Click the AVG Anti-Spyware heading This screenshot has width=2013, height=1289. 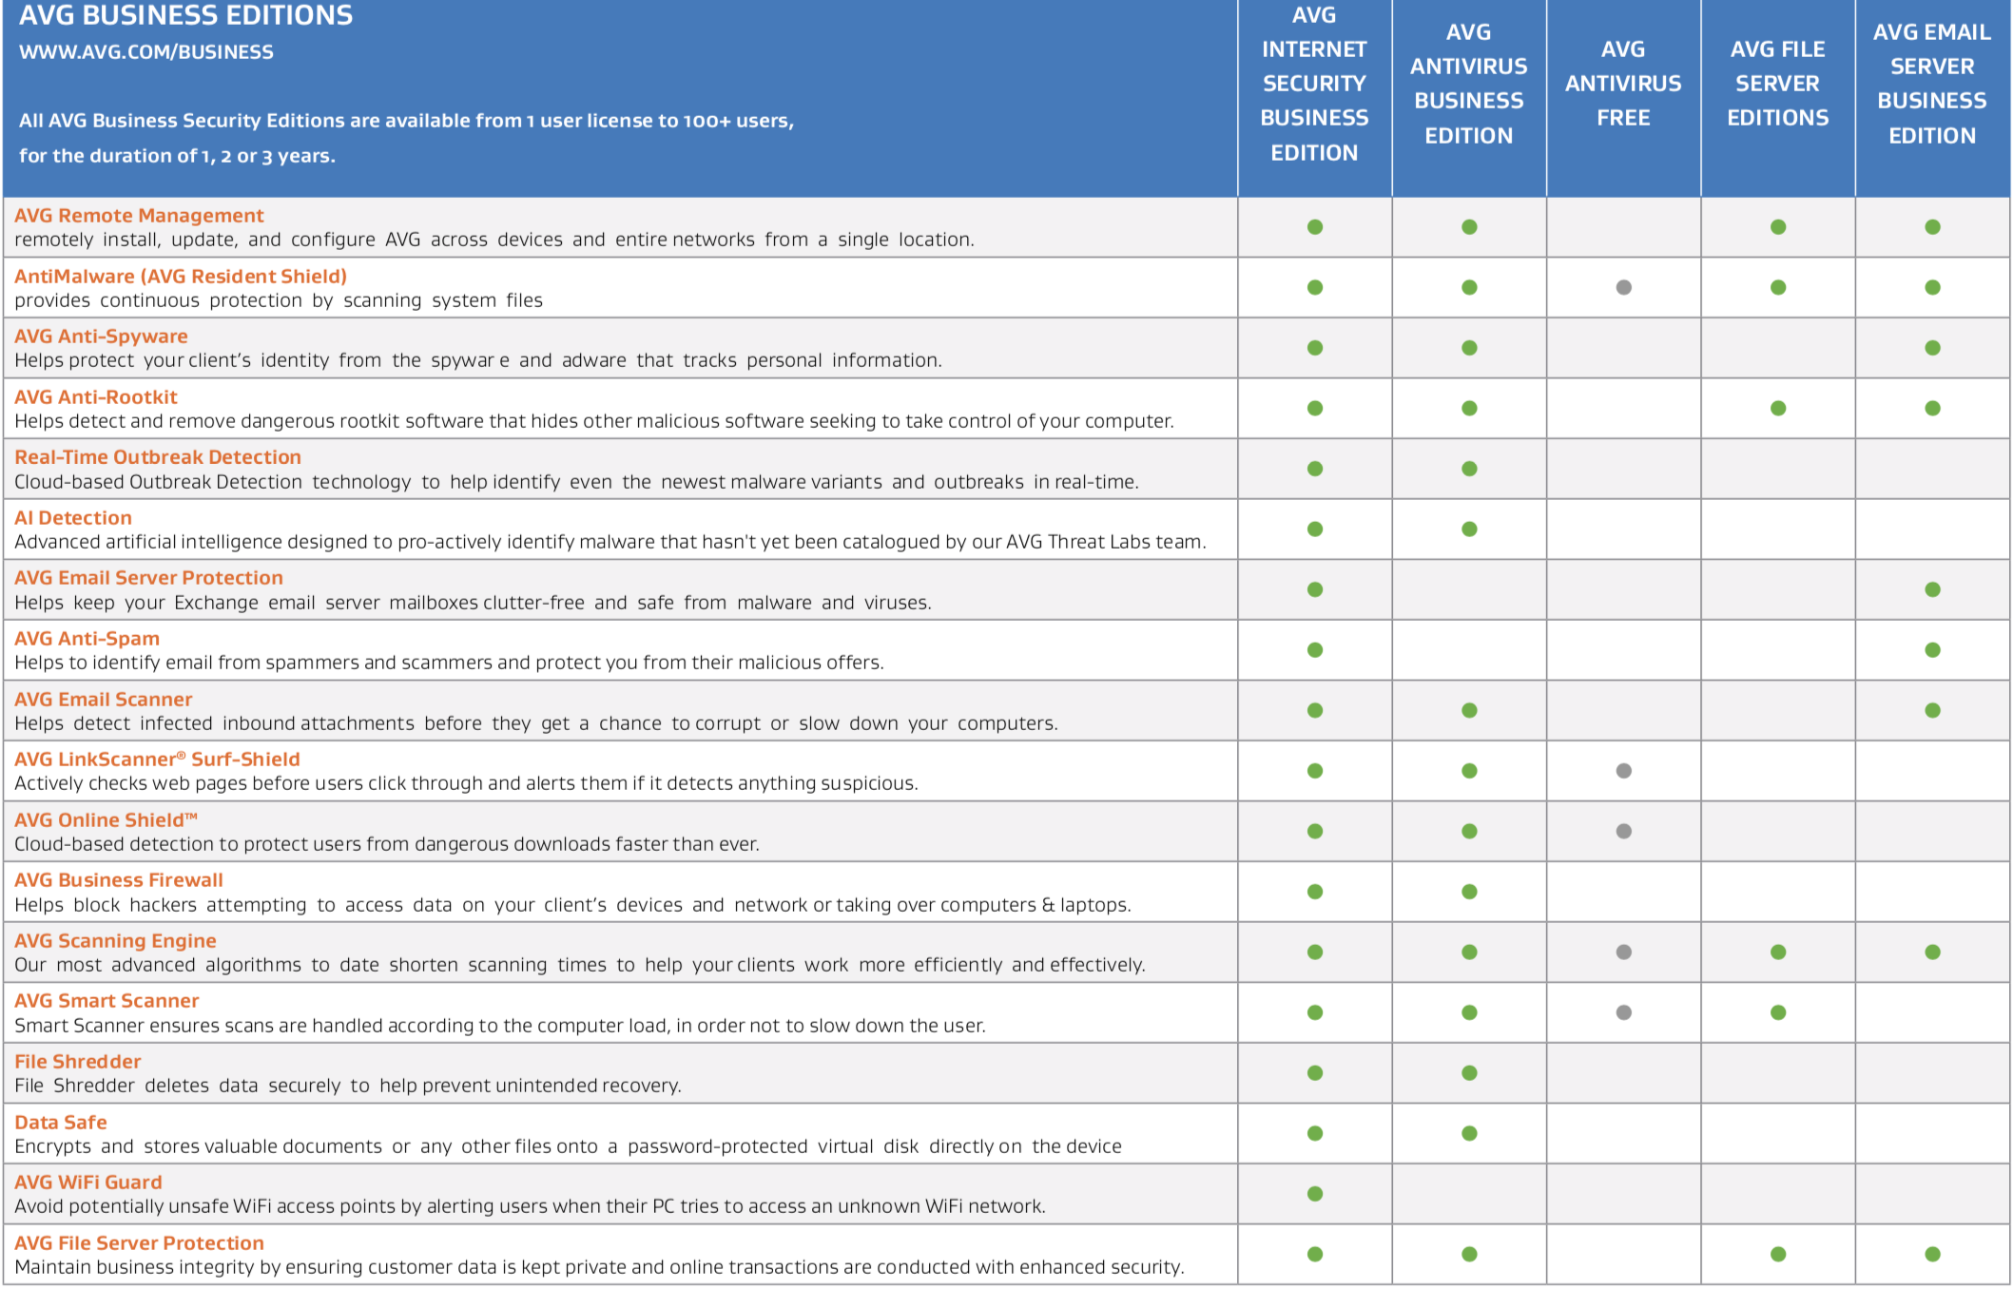tap(101, 337)
